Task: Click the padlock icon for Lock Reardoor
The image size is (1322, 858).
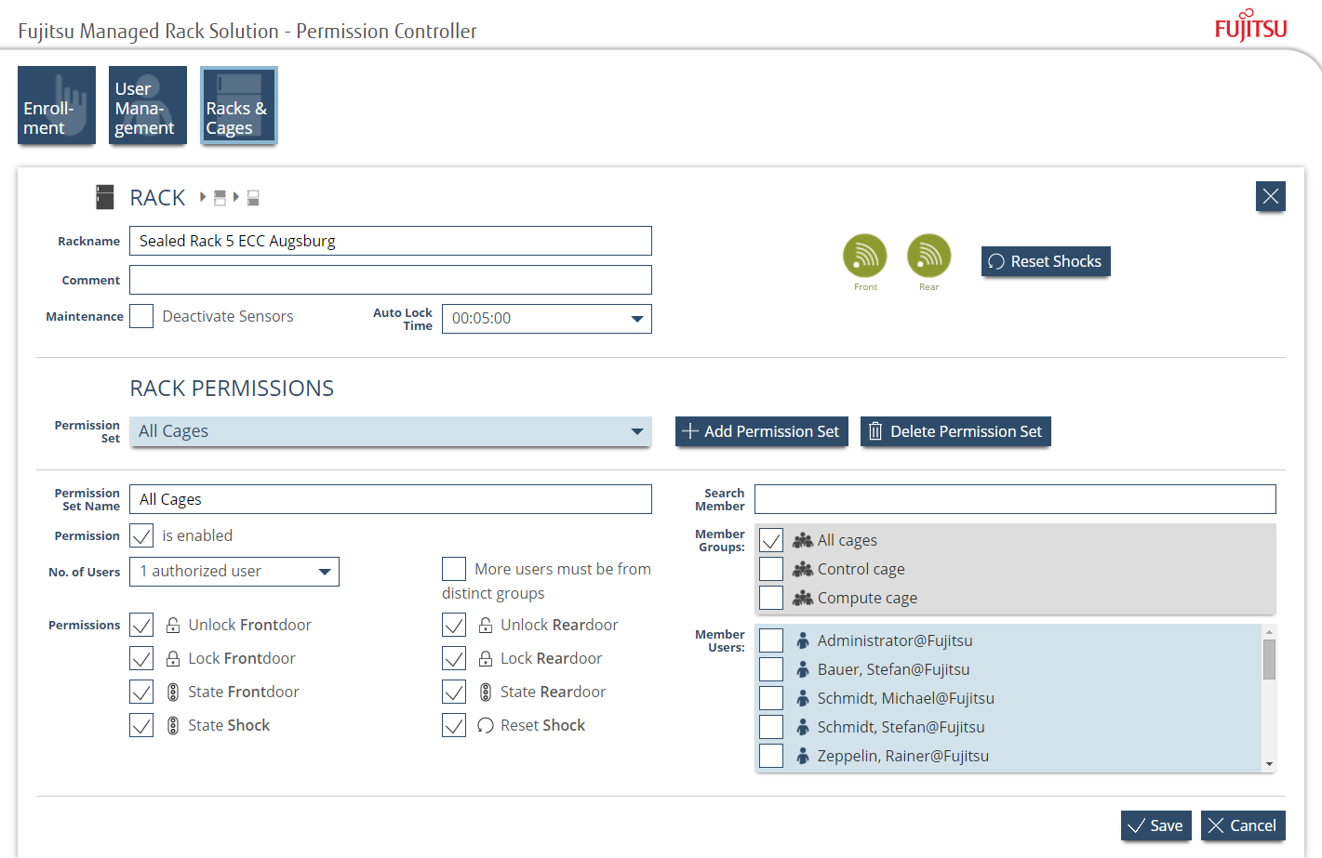Action: (x=486, y=658)
